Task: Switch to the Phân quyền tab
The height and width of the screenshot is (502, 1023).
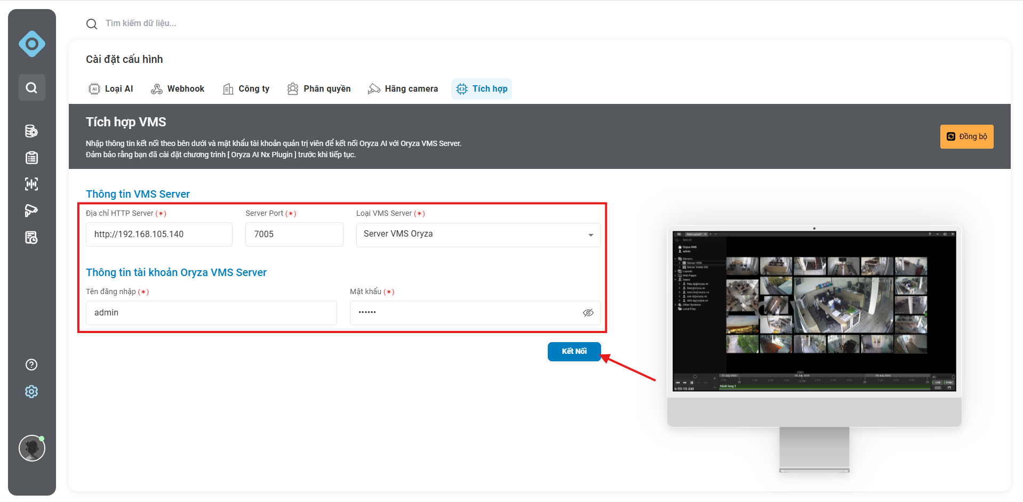Action: [x=319, y=89]
